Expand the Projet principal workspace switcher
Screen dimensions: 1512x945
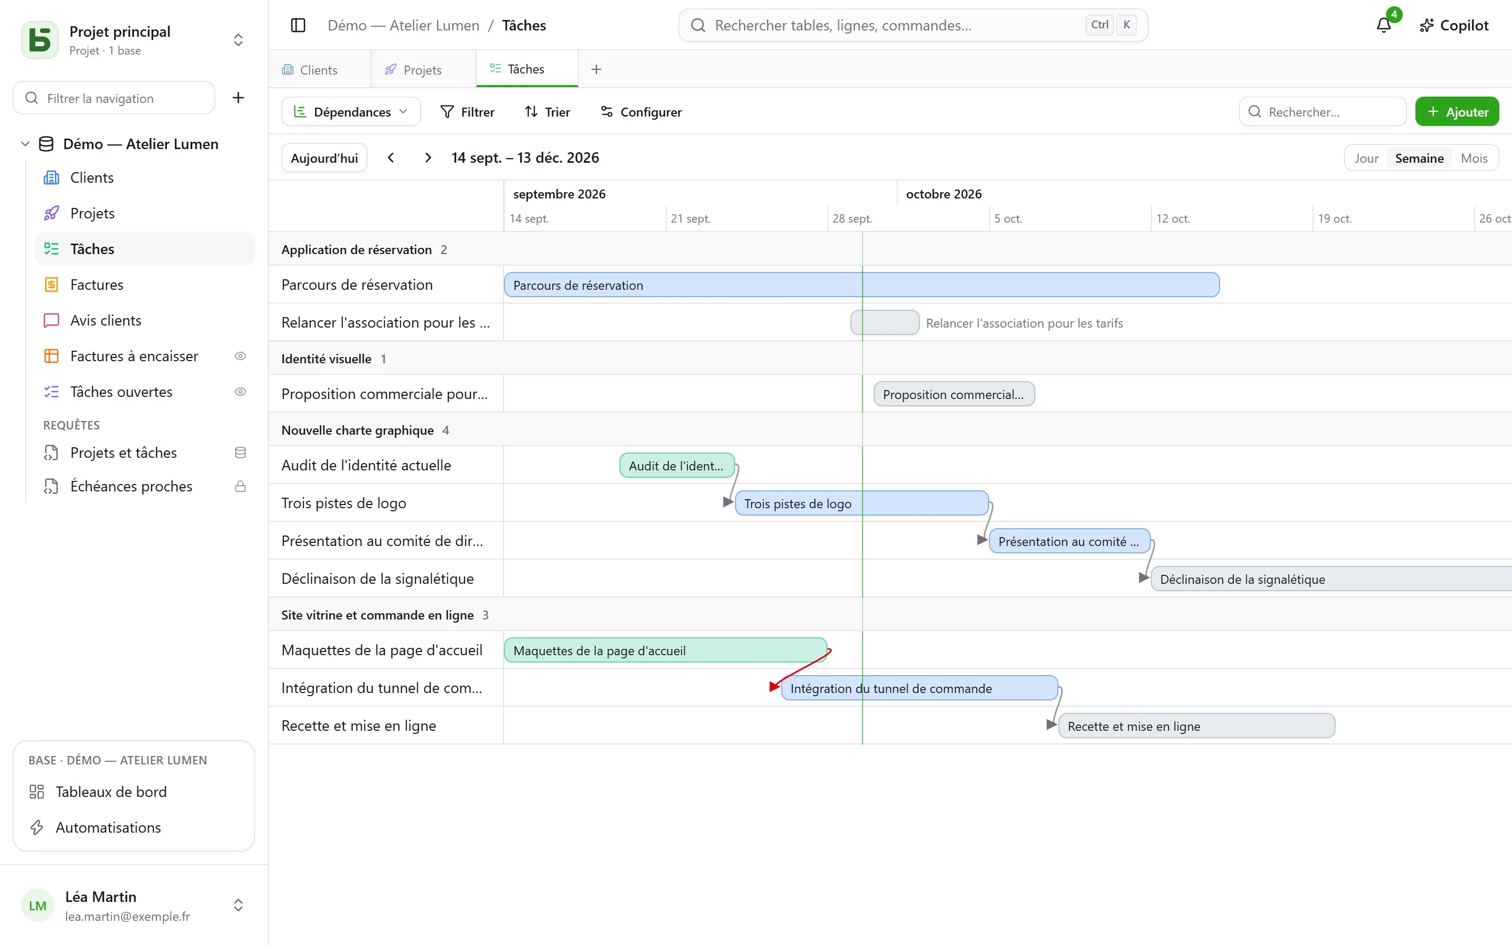pos(238,39)
